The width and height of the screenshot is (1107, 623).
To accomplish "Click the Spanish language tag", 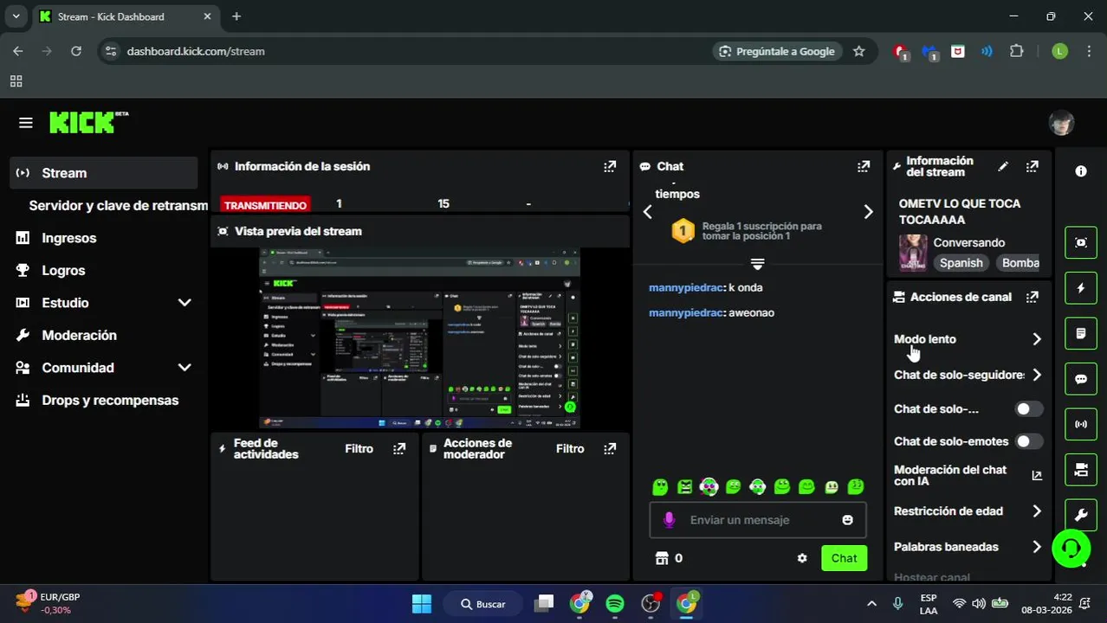I will [961, 263].
